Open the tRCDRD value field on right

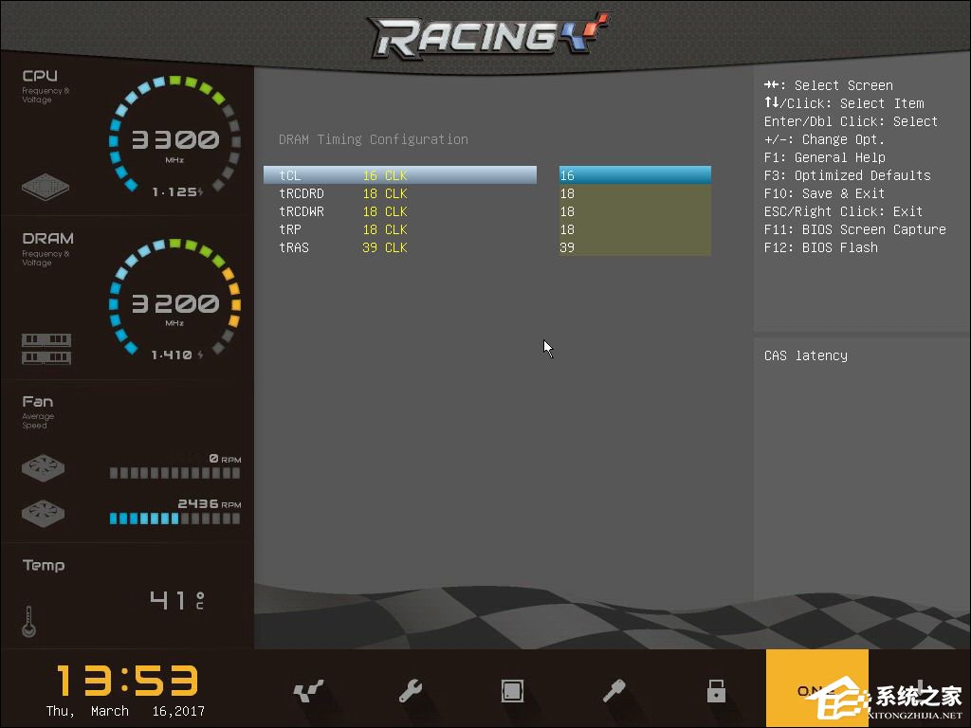click(634, 193)
